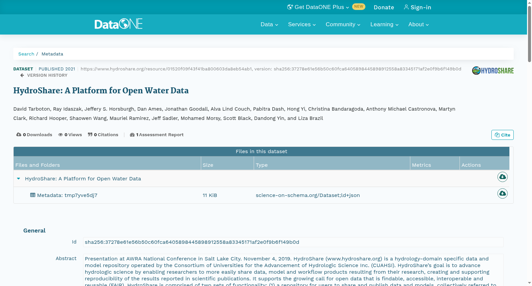This screenshot has width=532, height=286.
Task: Click the DATASET label
Action: tap(23, 69)
